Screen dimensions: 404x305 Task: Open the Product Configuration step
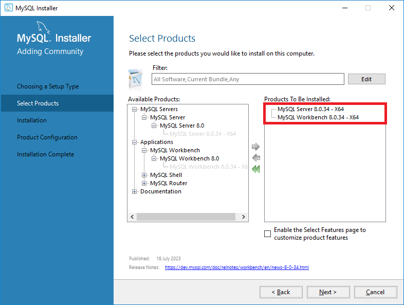click(47, 137)
